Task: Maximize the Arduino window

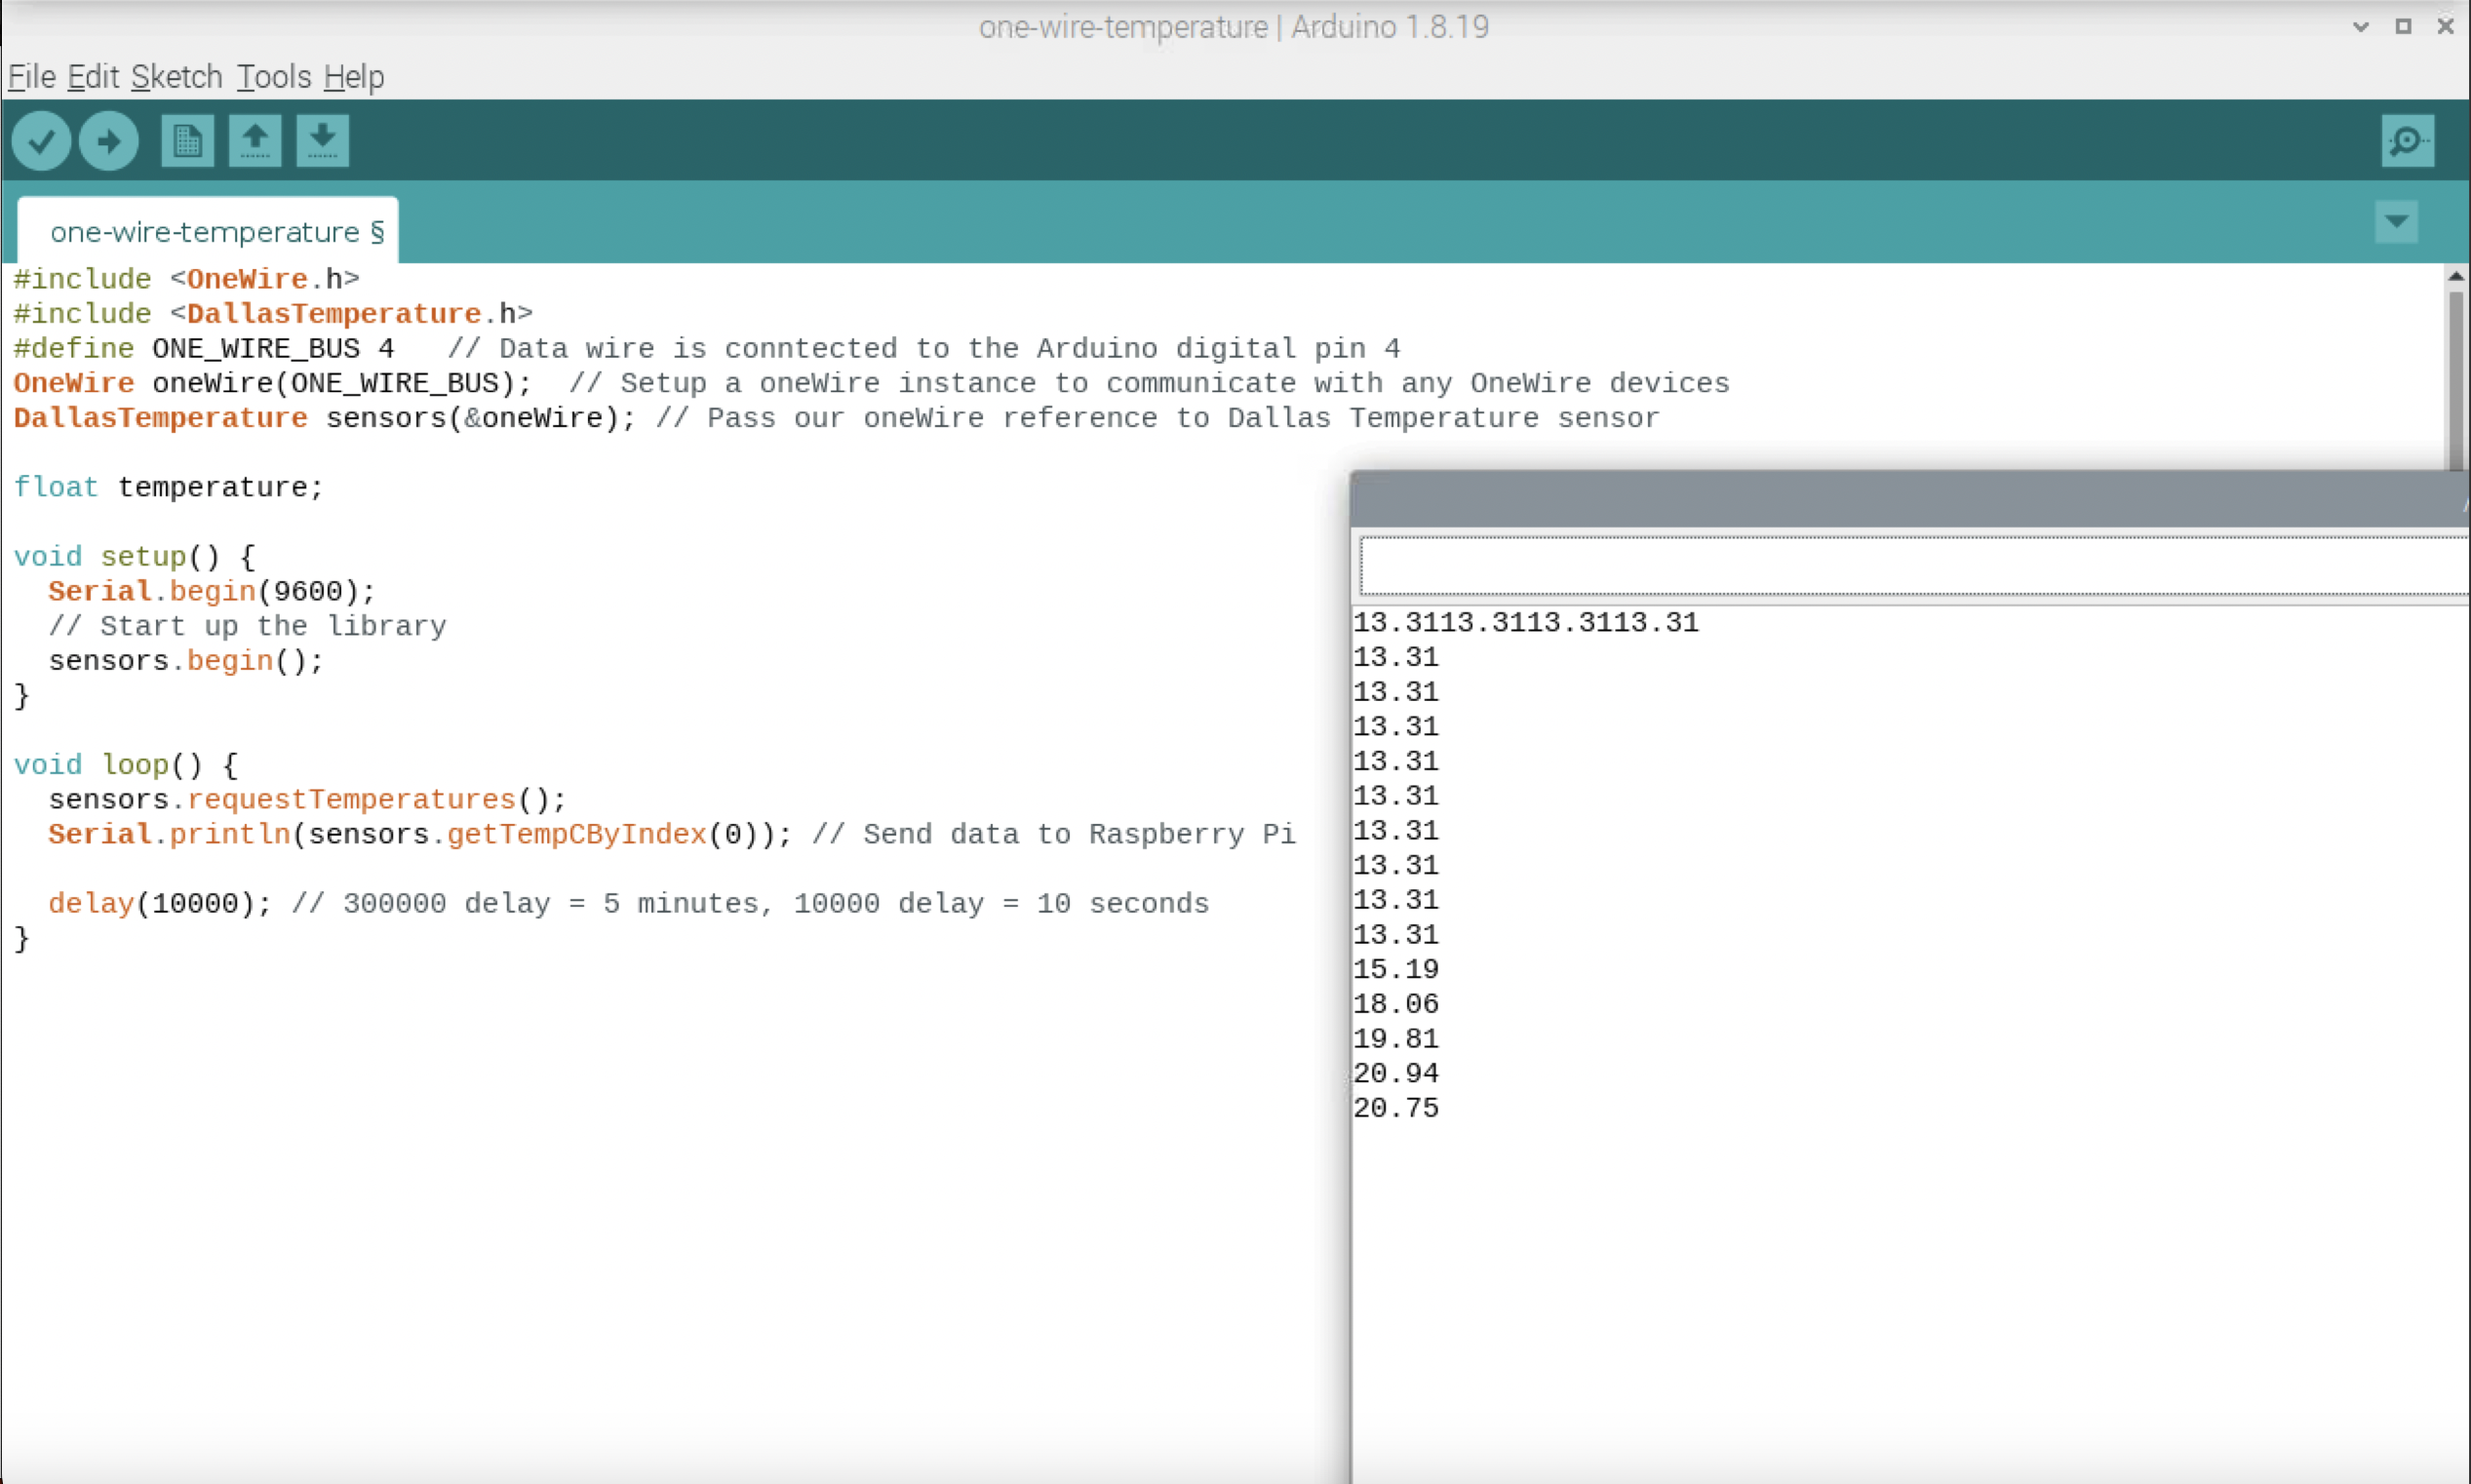Action: 2403,27
